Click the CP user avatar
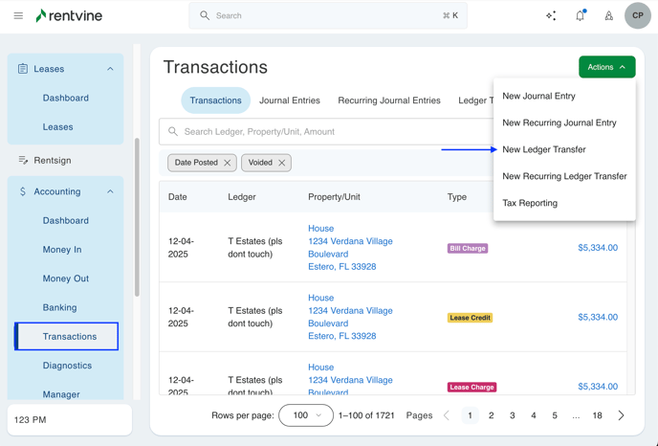Image resolution: width=658 pixels, height=446 pixels. tap(637, 15)
